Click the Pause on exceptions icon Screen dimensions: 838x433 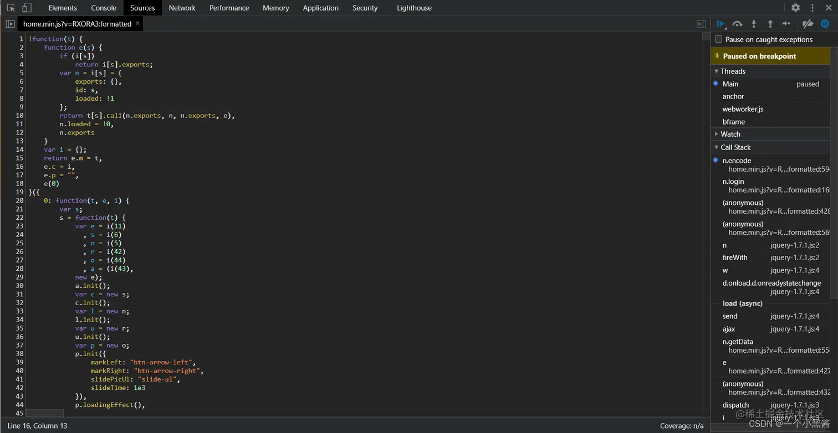click(824, 24)
